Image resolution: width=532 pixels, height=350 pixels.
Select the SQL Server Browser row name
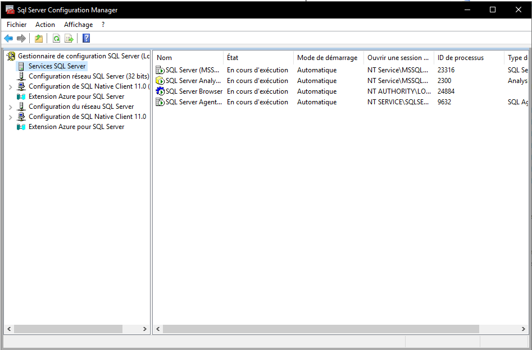point(194,91)
